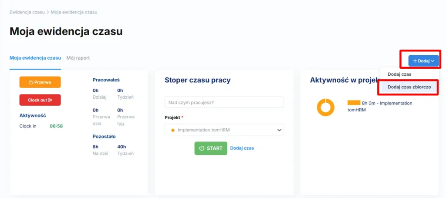
Task: Click the green START button
Action: tap(211, 148)
